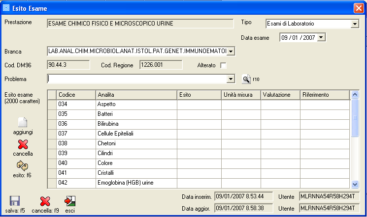367x217 pixels.
Task: Open the Problema combo box arrow
Action: [x=231, y=79]
